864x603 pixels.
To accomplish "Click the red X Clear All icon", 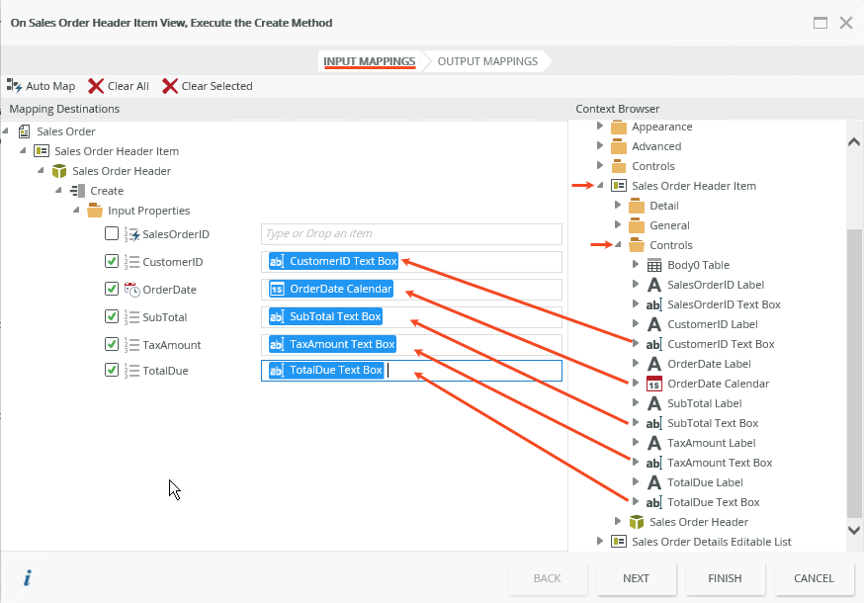I will pos(96,86).
